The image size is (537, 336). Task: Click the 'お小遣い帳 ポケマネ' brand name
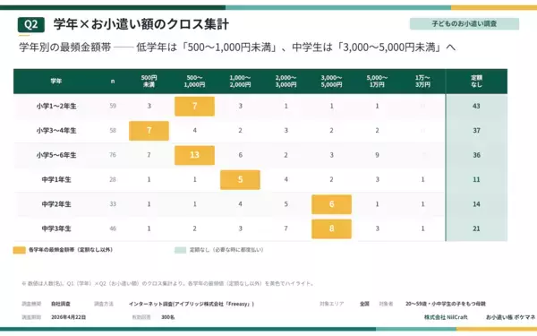511,317
